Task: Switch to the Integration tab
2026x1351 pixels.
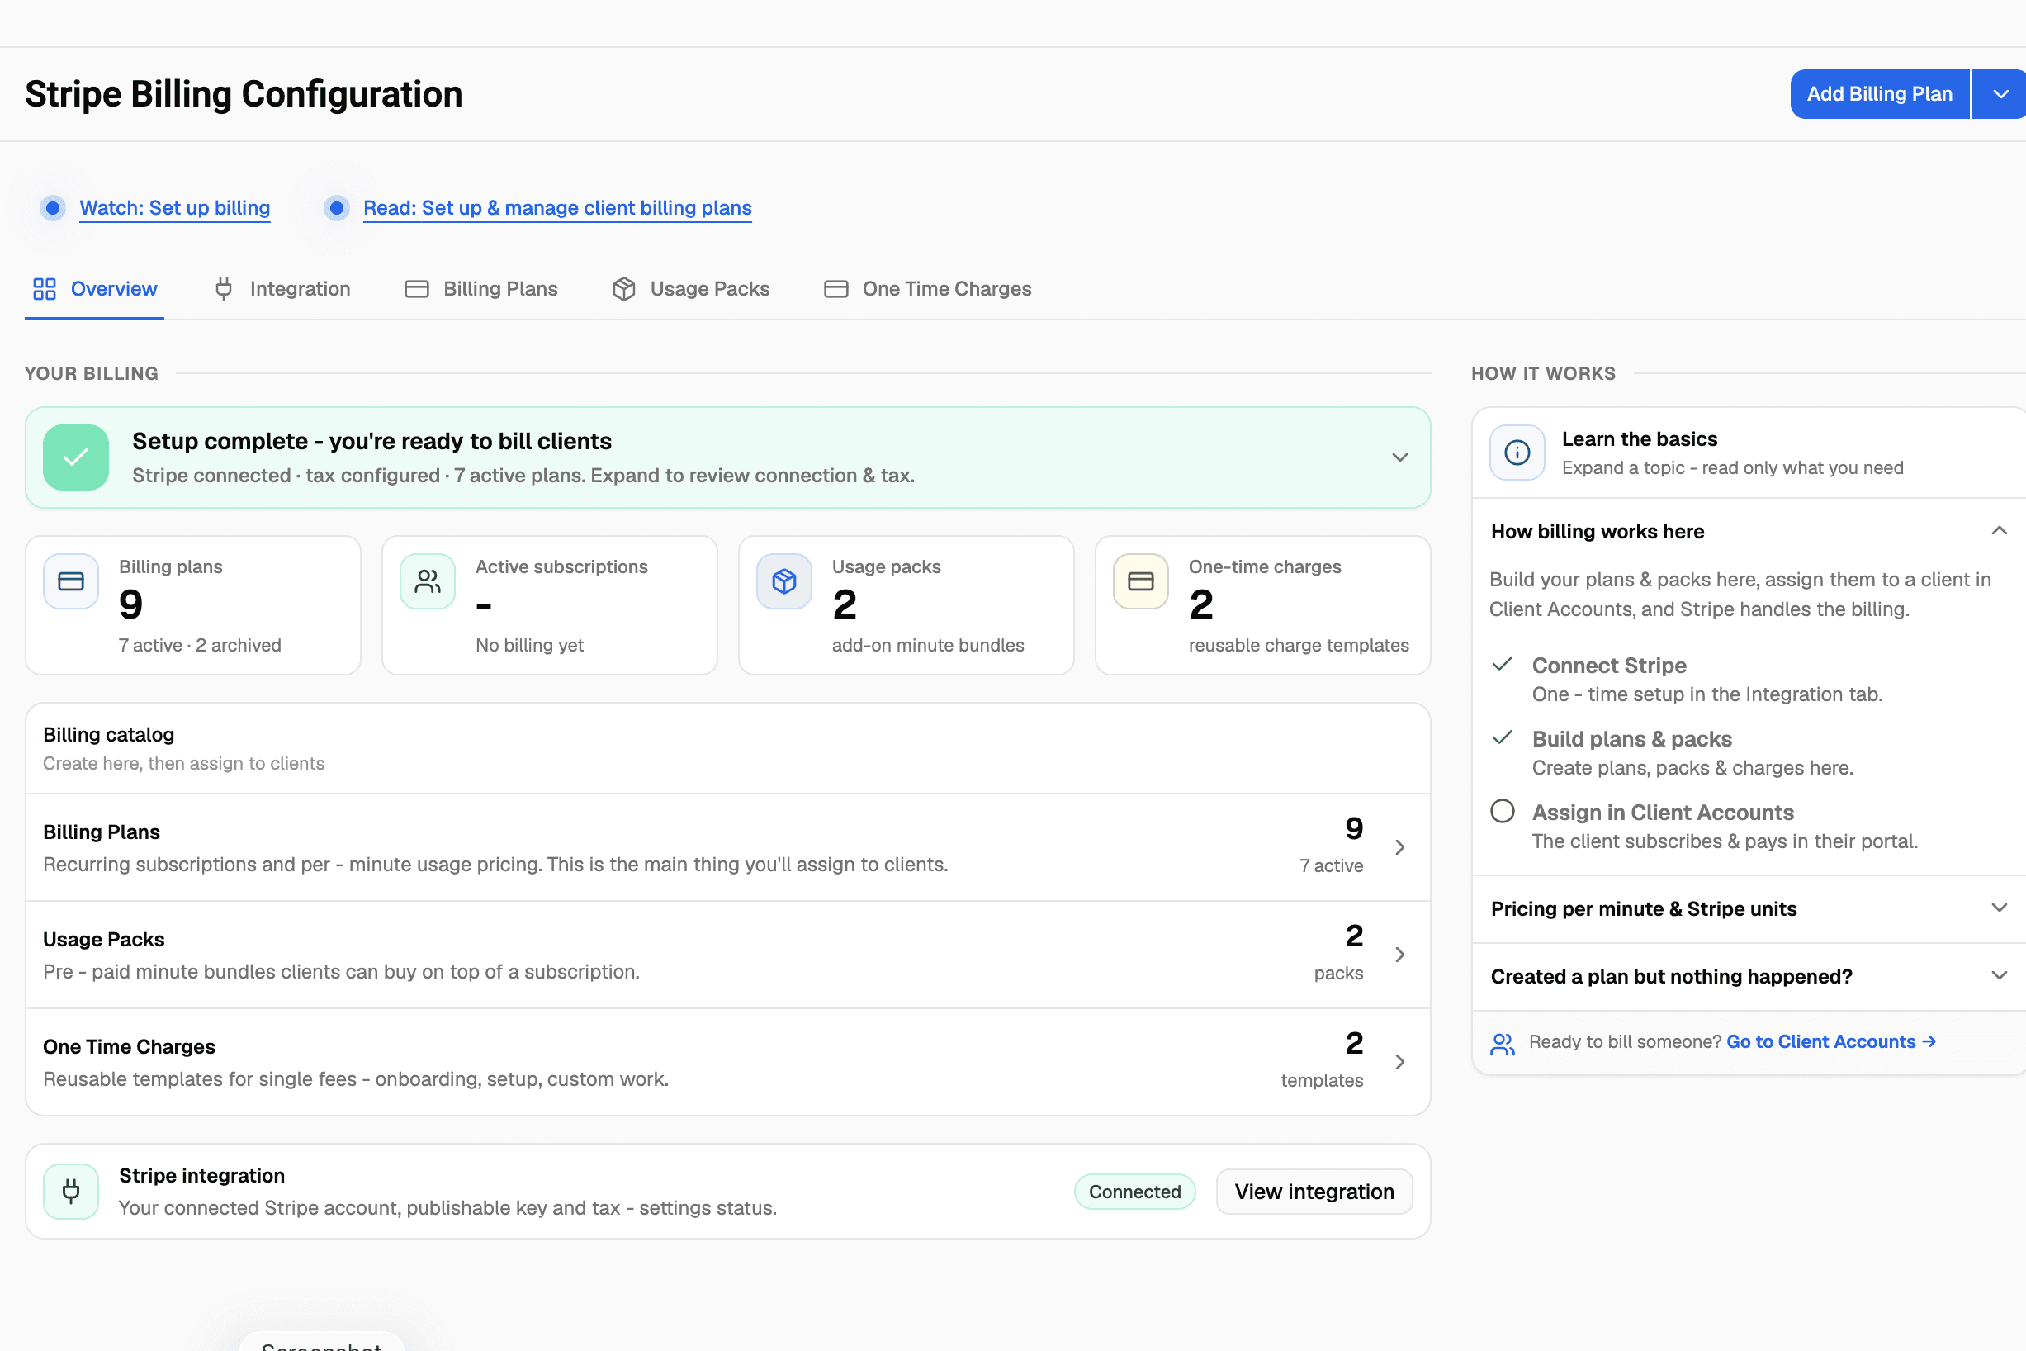Action: pyautogui.click(x=282, y=289)
